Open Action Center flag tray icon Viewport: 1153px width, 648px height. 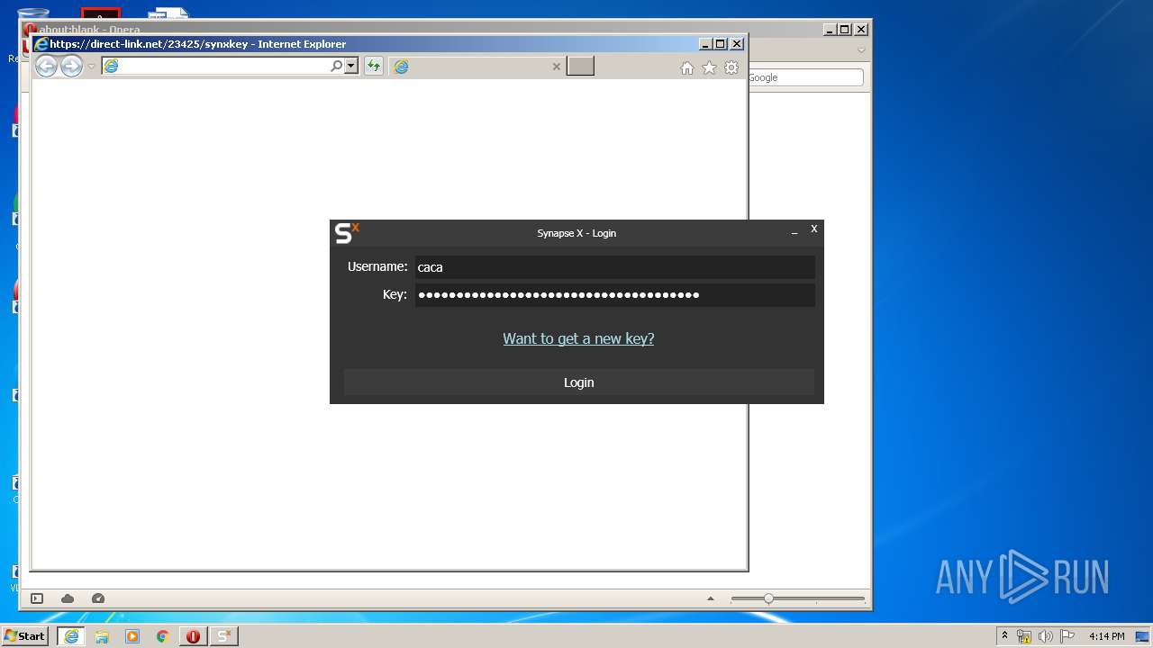coord(1067,636)
